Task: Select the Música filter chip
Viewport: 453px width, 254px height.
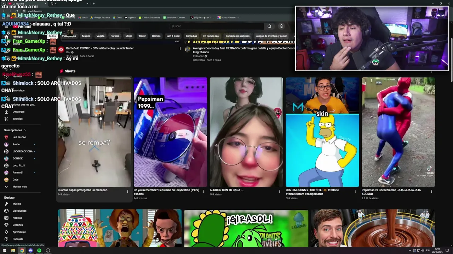Action: (x=86, y=36)
